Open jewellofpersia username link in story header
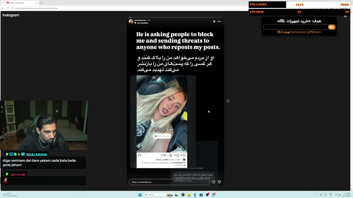353x198 pixels. pos(140,20)
